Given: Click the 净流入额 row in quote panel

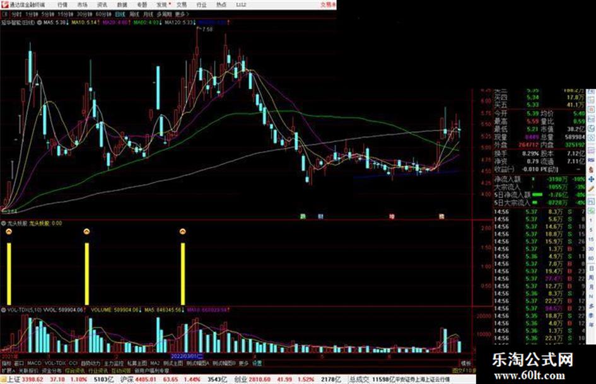Looking at the screenshot, I should coord(539,179).
